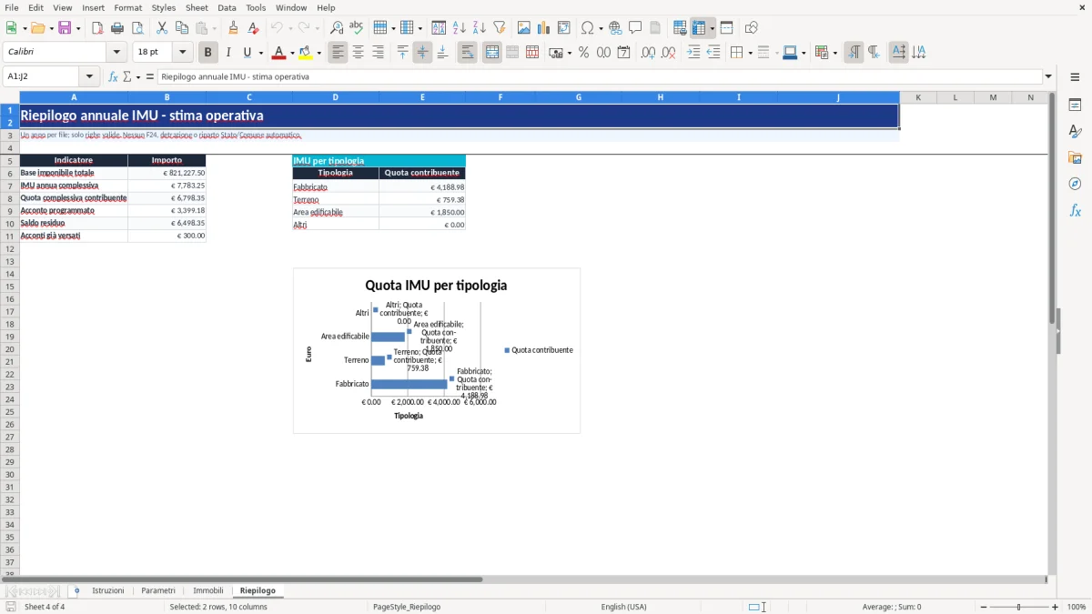The height and width of the screenshot is (614, 1092).
Task: Click the Zoom In plus button
Action: (1056, 607)
